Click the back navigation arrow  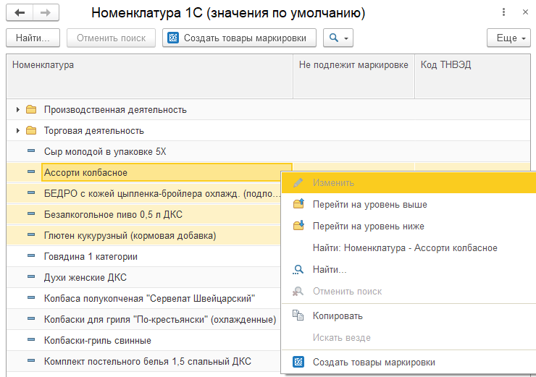(x=20, y=12)
